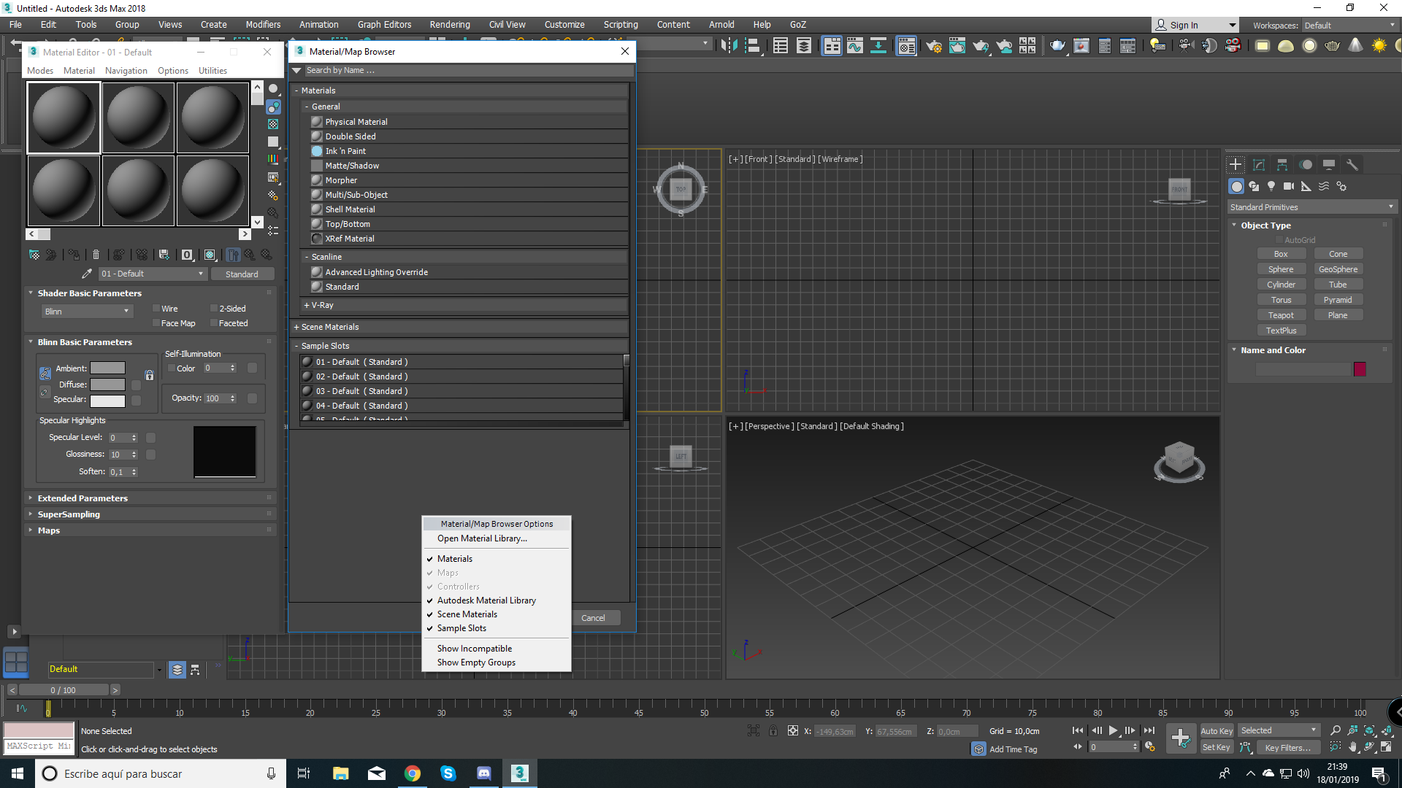Click the Cancel button in browser

(593, 618)
